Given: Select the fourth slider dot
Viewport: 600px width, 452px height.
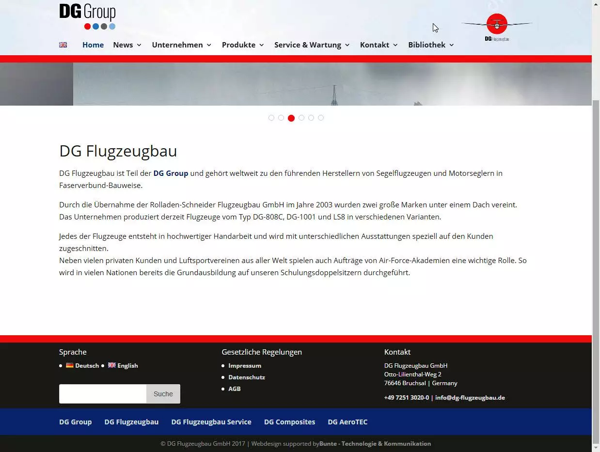Looking at the screenshot, I should pyautogui.click(x=301, y=118).
